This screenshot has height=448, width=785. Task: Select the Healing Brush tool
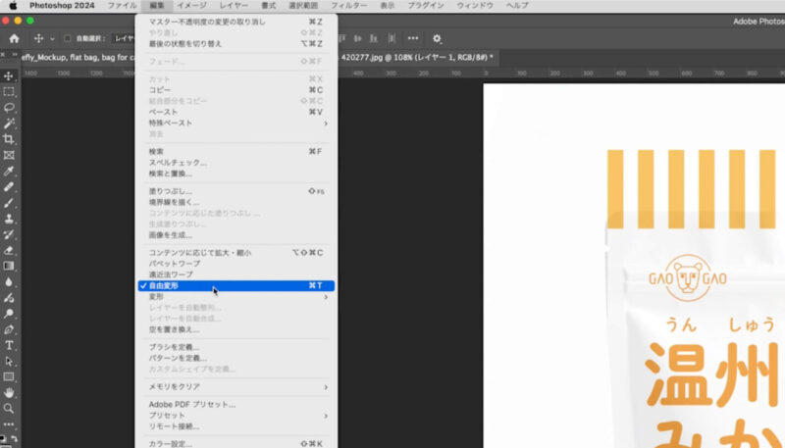[x=9, y=187]
